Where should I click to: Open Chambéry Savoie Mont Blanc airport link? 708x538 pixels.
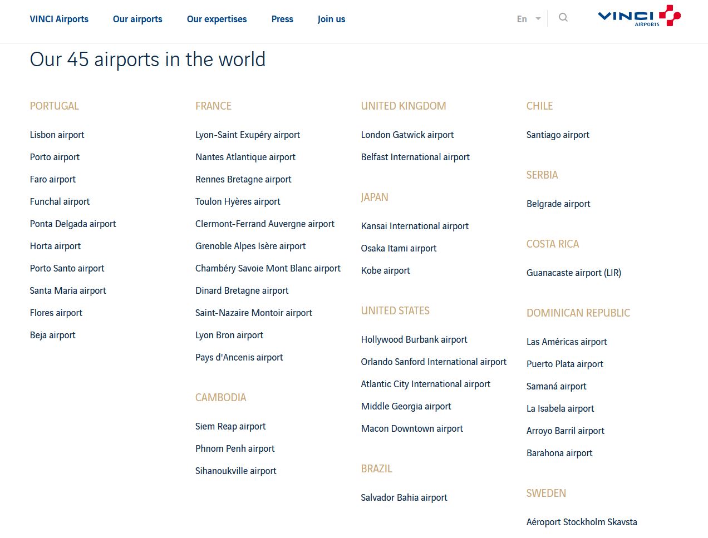pyautogui.click(x=268, y=268)
